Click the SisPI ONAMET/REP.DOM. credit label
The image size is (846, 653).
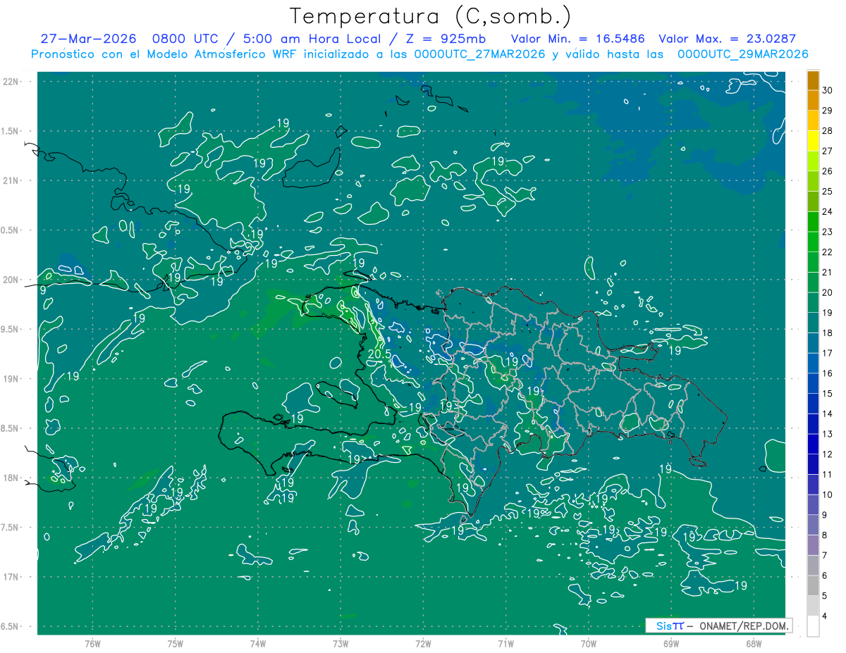[x=718, y=626]
